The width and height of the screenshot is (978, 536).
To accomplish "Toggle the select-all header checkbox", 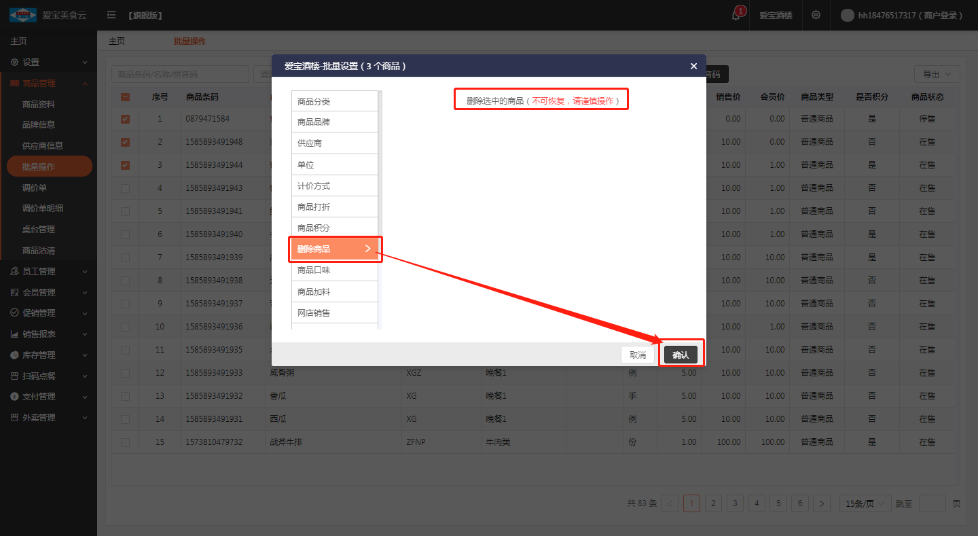I will (125, 97).
